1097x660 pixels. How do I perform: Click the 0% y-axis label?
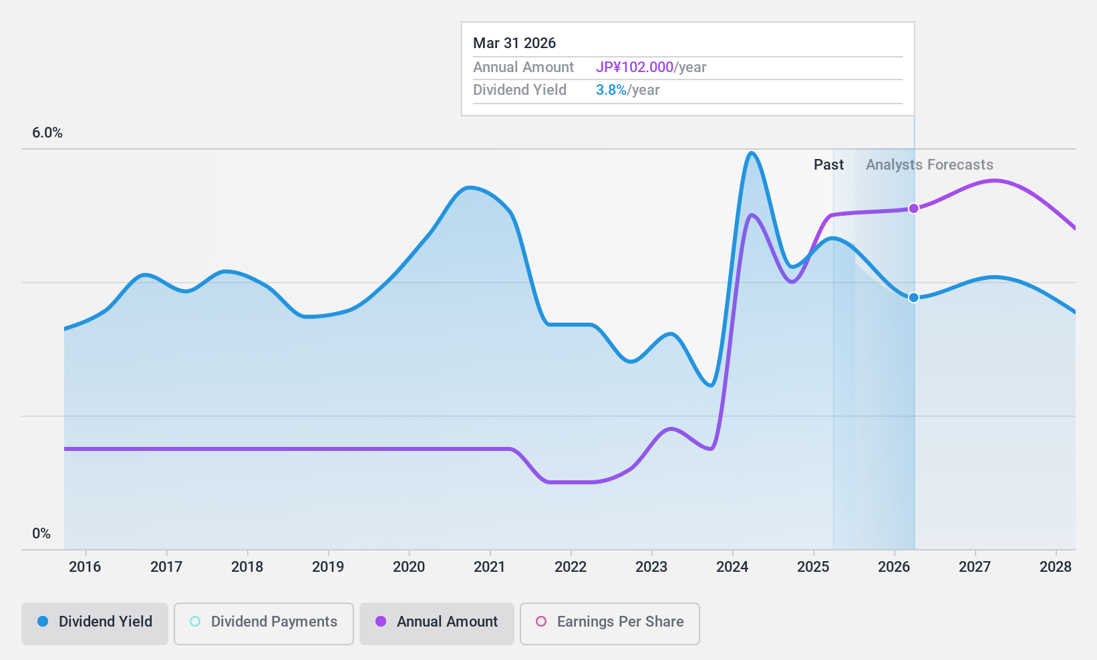[41, 534]
